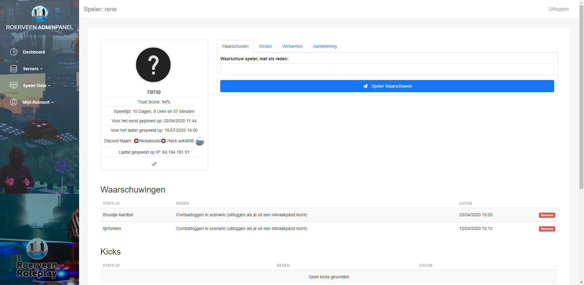Viewport: 584px width, 285px height.
Task: Click the Servers database icon
Action: pos(14,69)
